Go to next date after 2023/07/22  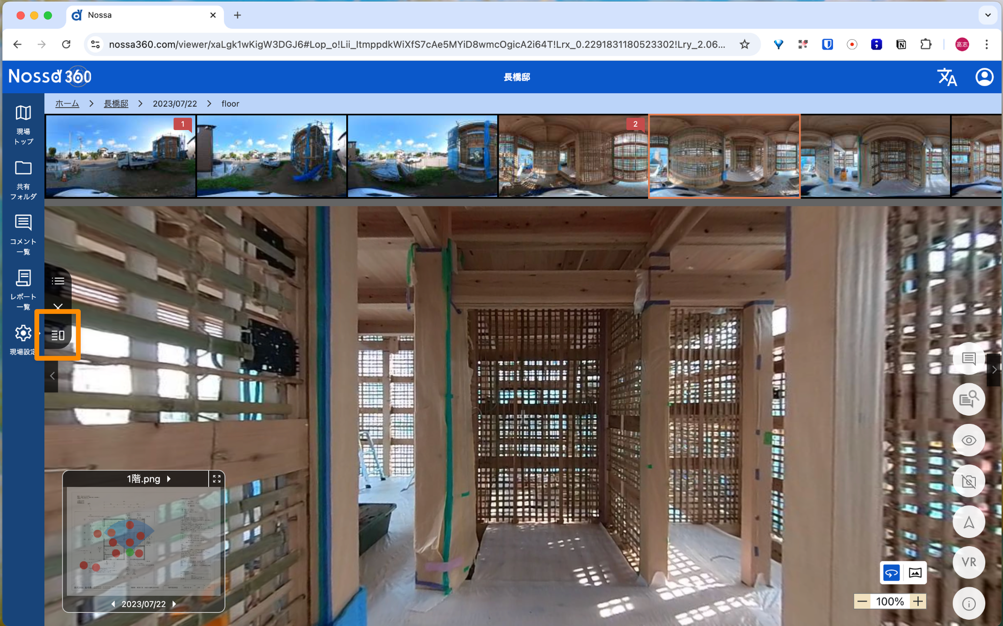pyautogui.click(x=174, y=604)
